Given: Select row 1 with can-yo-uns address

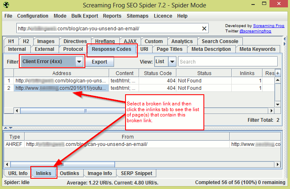Looking at the screenshot, I should (139, 81).
